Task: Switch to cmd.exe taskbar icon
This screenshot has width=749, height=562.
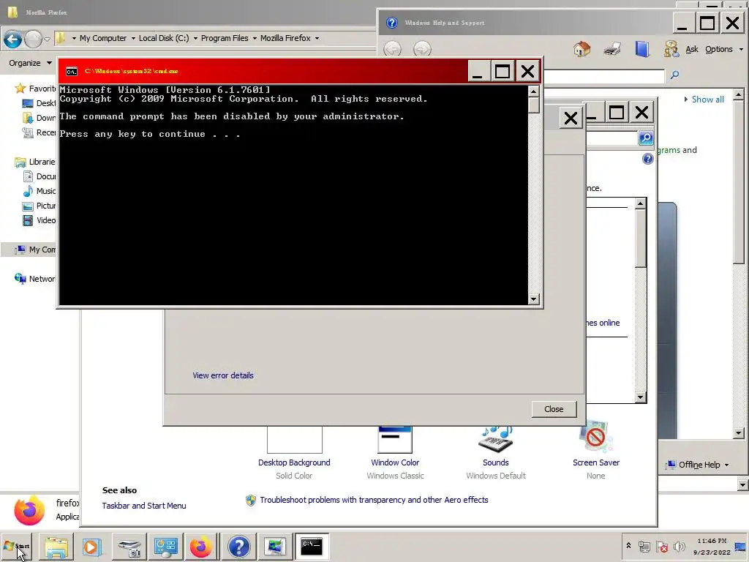Action: [x=312, y=546]
